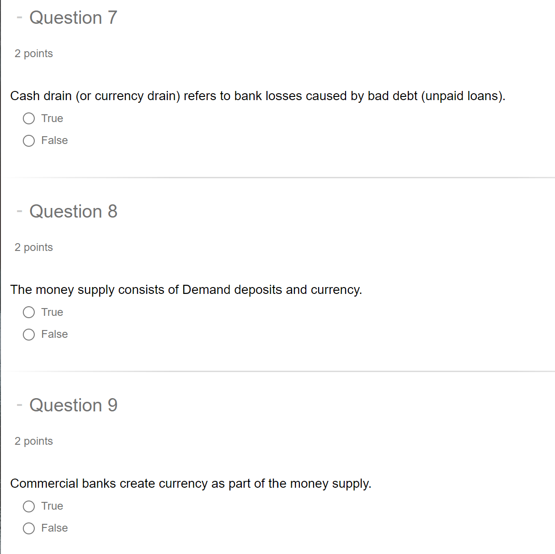Click the Question 7 heading
Screen dimensions: 555x554
[x=73, y=17]
